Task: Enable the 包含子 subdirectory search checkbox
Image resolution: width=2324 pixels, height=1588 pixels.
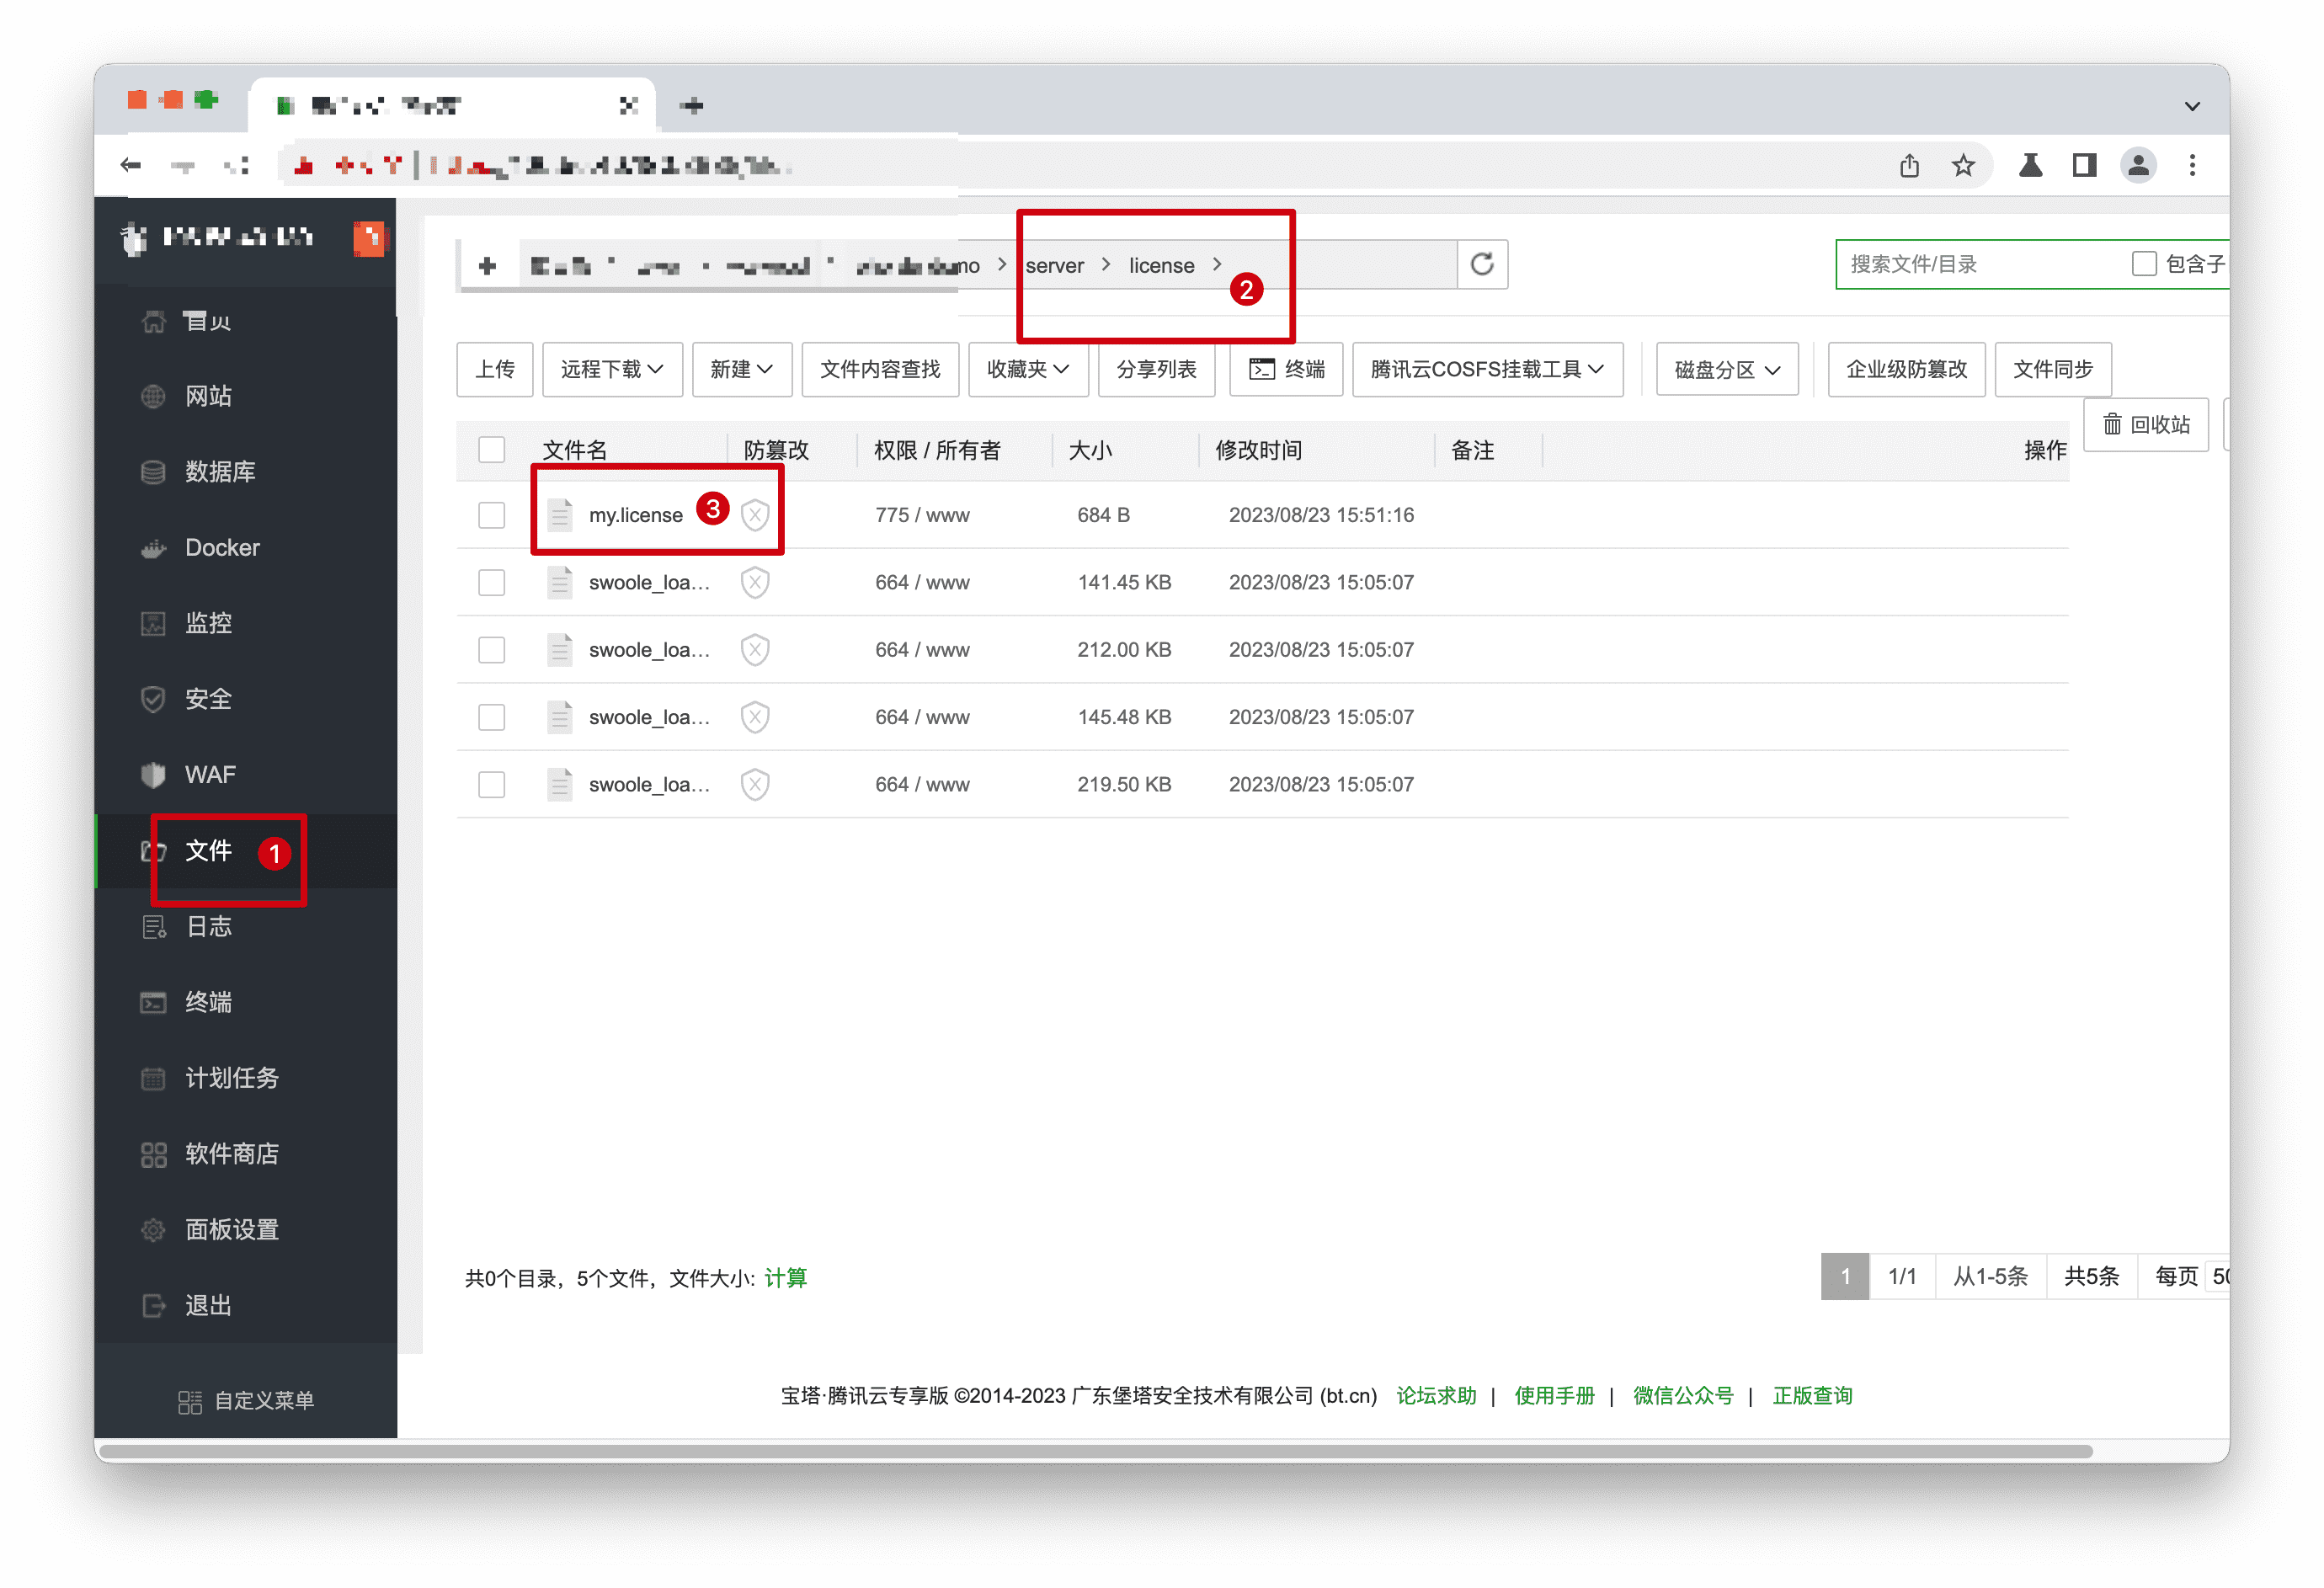Action: (2143, 264)
